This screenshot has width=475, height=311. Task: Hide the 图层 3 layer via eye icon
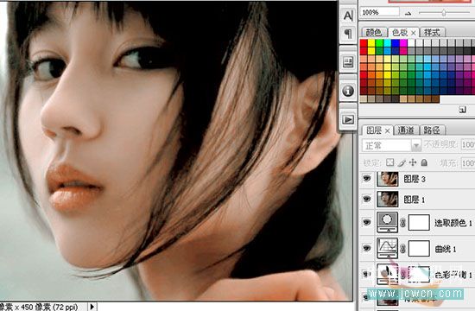(x=366, y=179)
